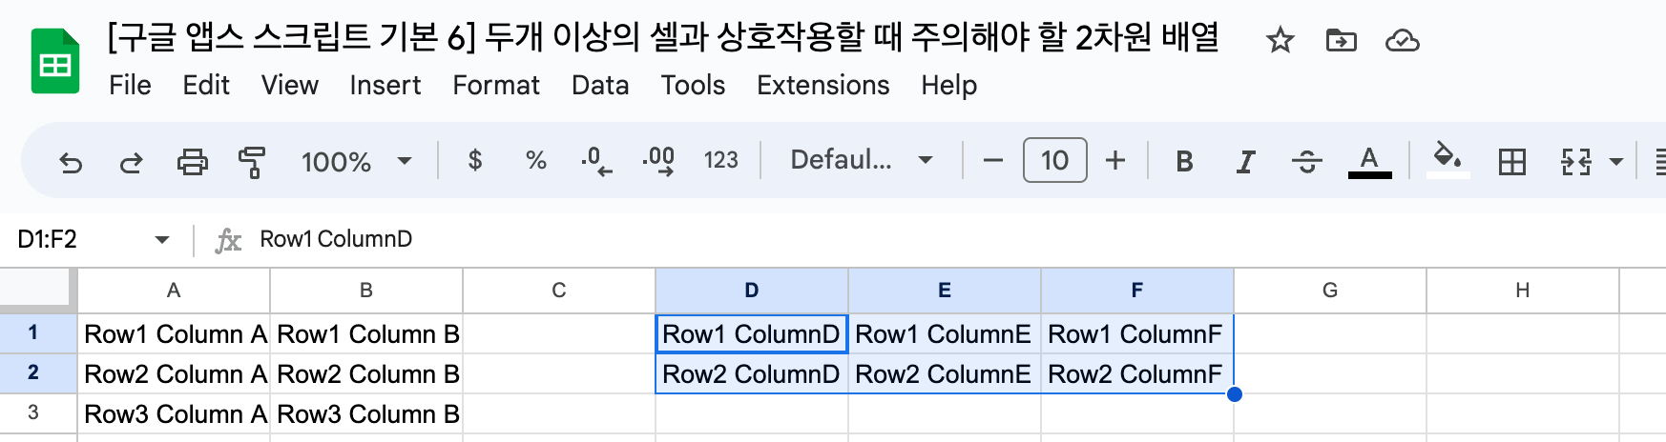This screenshot has width=1666, height=442.
Task: Open the Format menu
Action: [496, 85]
